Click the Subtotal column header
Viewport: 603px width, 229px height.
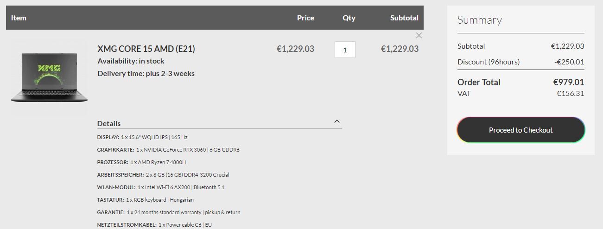(404, 18)
